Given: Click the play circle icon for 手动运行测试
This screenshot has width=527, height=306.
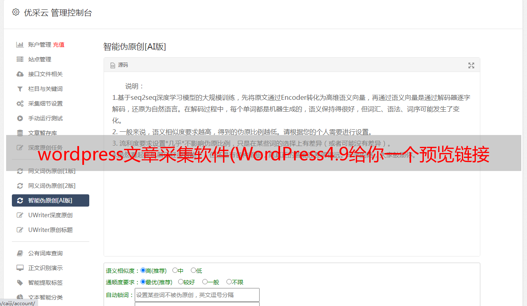Looking at the screenshot, I should [x=20, y=118].
